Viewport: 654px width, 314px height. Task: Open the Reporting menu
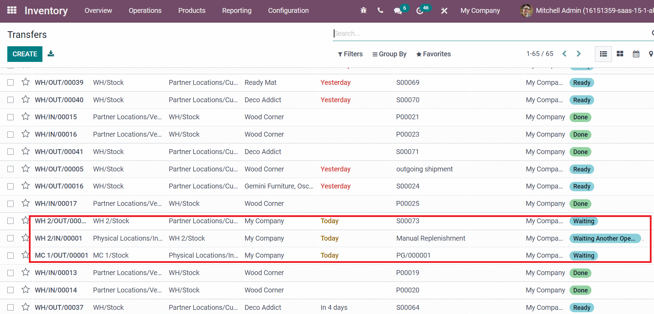[x=237, y=10]
